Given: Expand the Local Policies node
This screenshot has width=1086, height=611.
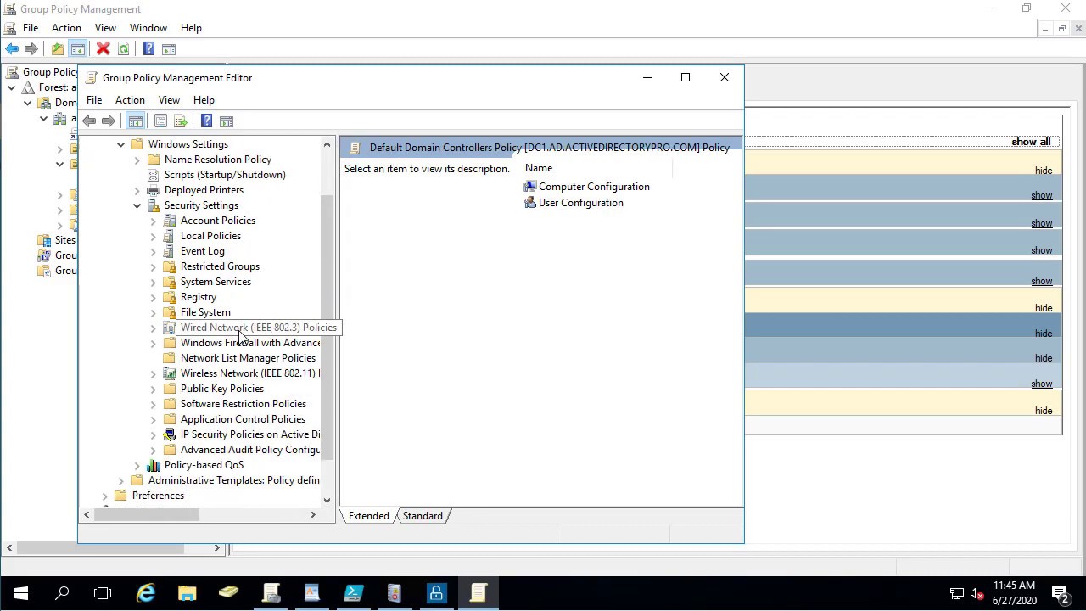Looking at the screenshot, I should 153,236.
